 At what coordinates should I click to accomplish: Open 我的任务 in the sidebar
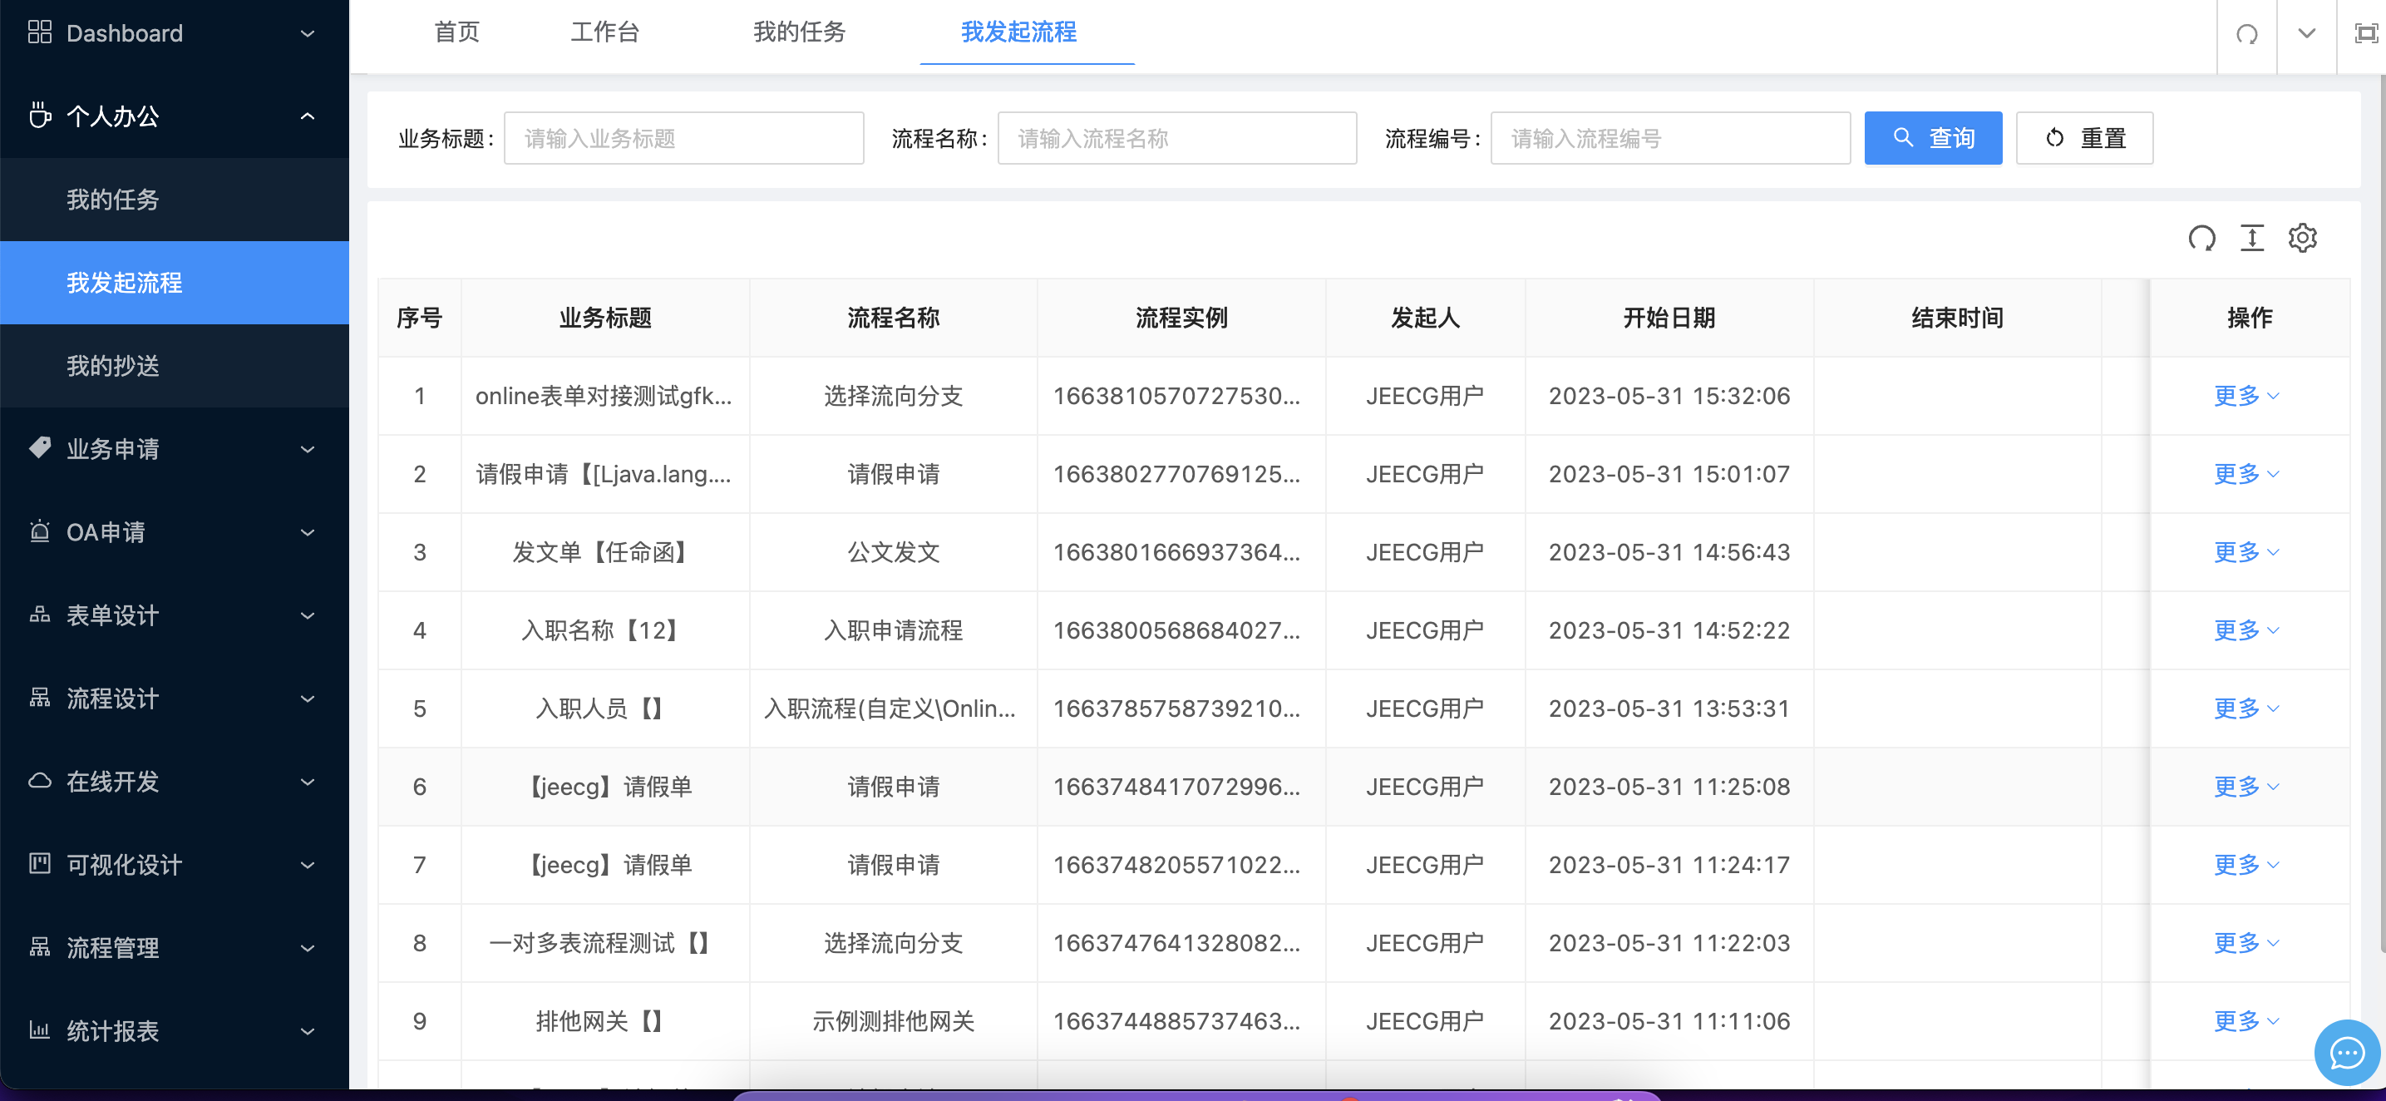pos(174,200)
